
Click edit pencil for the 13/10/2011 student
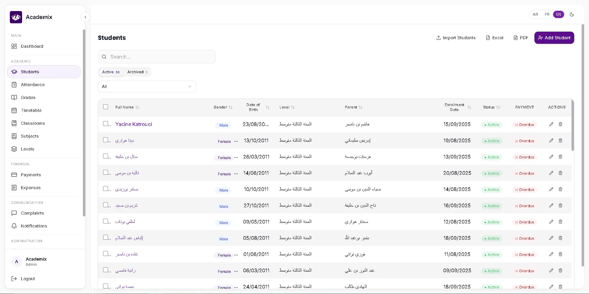click(551, 140)
